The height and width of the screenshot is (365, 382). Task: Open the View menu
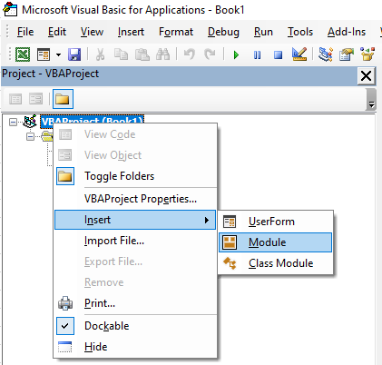(x=92, y=32)
